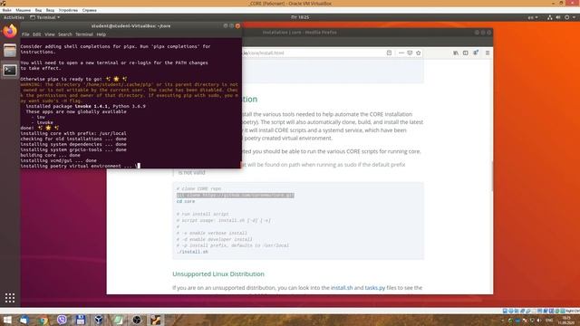Open the terminal Edit menu
Viewport: 580px width, 326px height.
[x=36, y=34]
